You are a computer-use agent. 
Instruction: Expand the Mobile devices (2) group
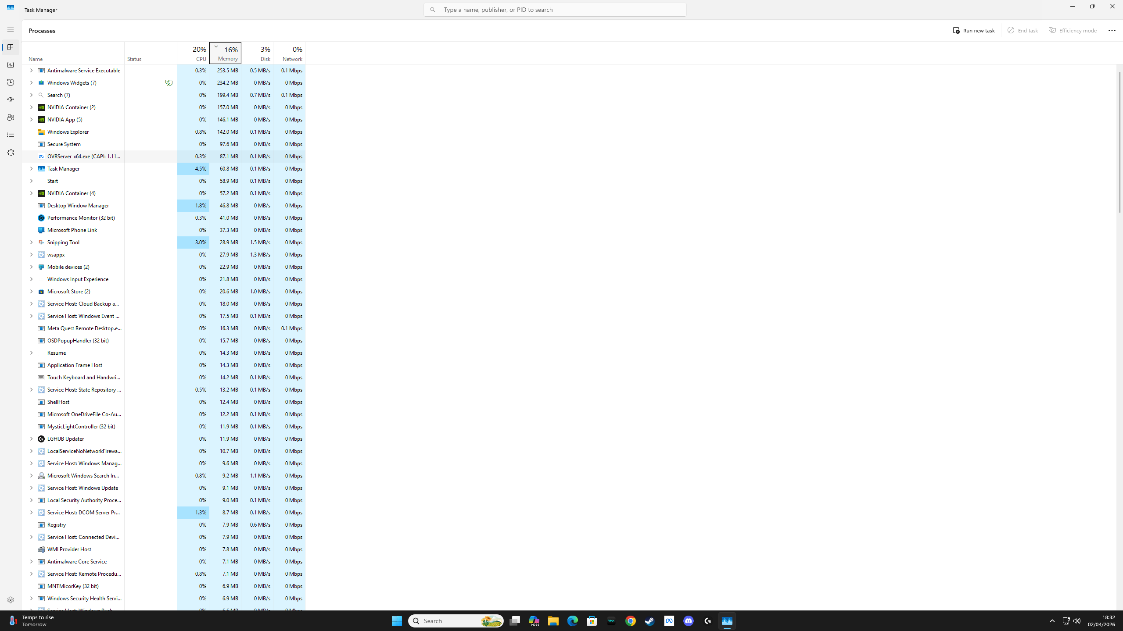31,267
